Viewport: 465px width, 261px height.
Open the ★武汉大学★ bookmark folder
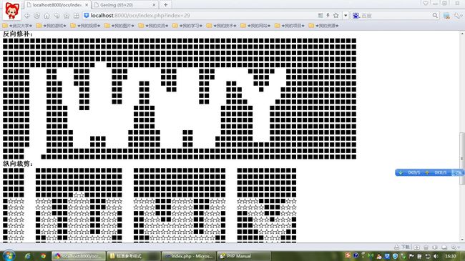17,26
